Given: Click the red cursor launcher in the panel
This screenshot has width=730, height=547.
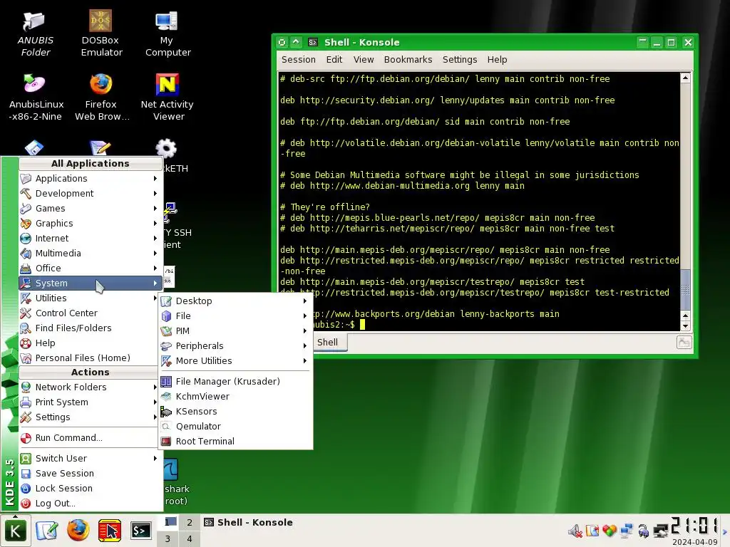Looking at the screenshot, I should (x=110, y=531).
